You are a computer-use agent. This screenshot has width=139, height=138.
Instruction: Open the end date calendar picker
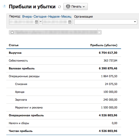click(x=70, y=22)
